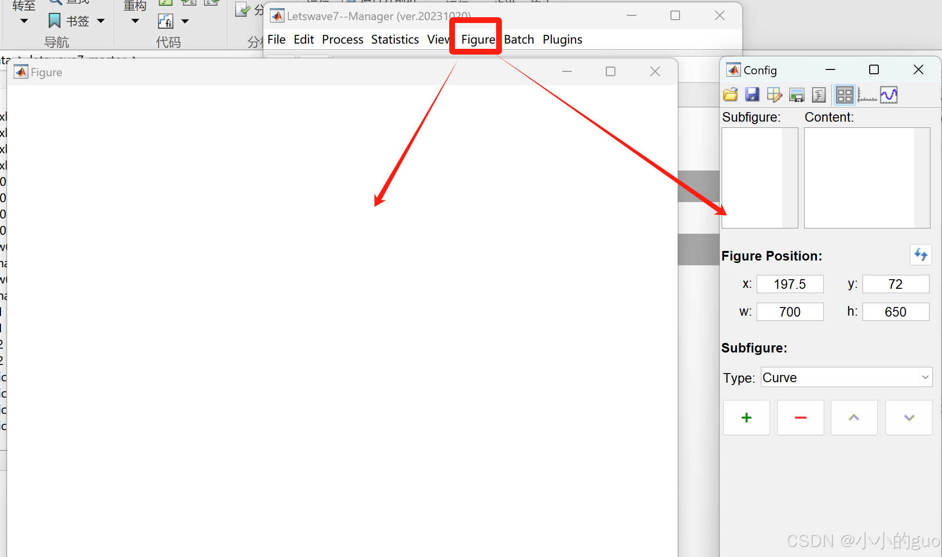This screenshot has height=557, width=942.
Task: Open the View menu in Letswave7 Manager
Action: [439, 39]
